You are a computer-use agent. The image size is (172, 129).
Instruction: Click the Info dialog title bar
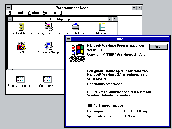click(120, 39)
